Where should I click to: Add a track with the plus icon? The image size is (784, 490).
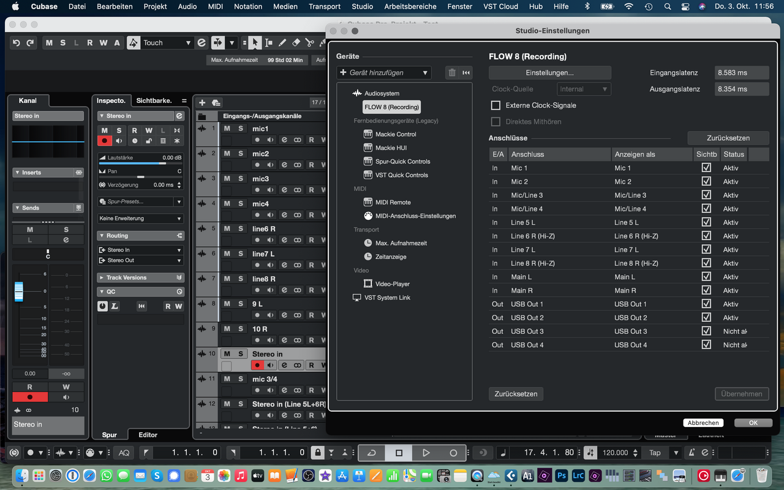[x=202, y=102]
